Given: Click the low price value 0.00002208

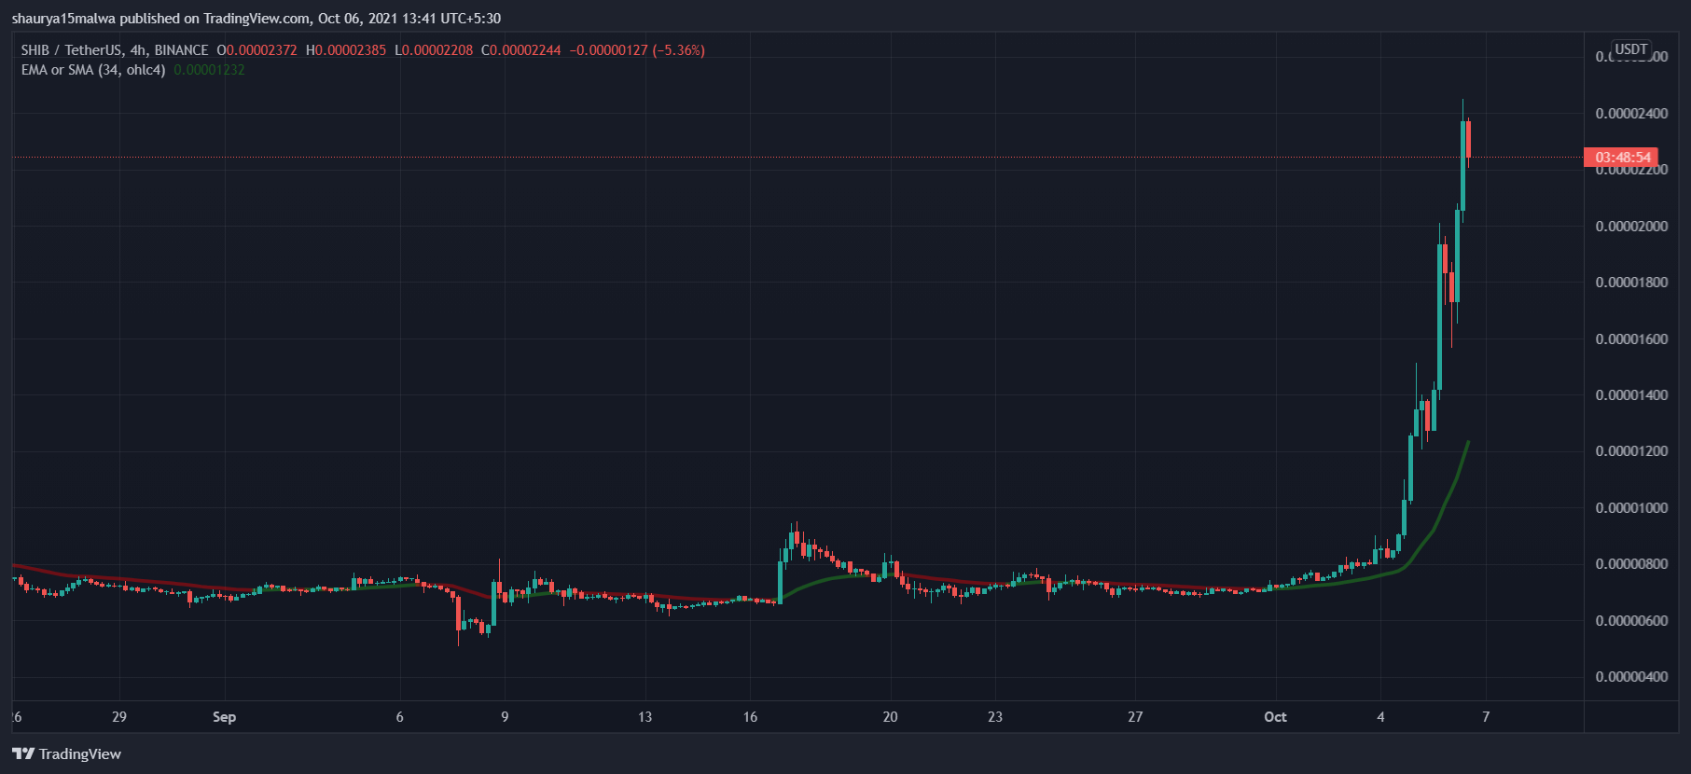Looking at the screenshot, I should (x=437, y=50).
